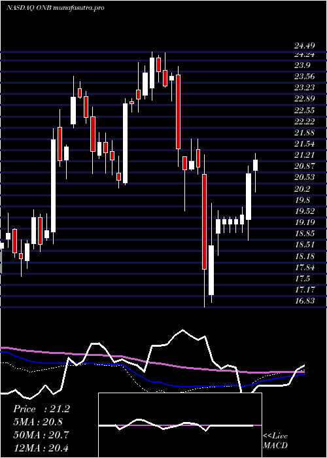Select the 18.51 price axis label
The width and height of the screenshot is (327, 458).
pyautogui.click(x=305, y=245)
